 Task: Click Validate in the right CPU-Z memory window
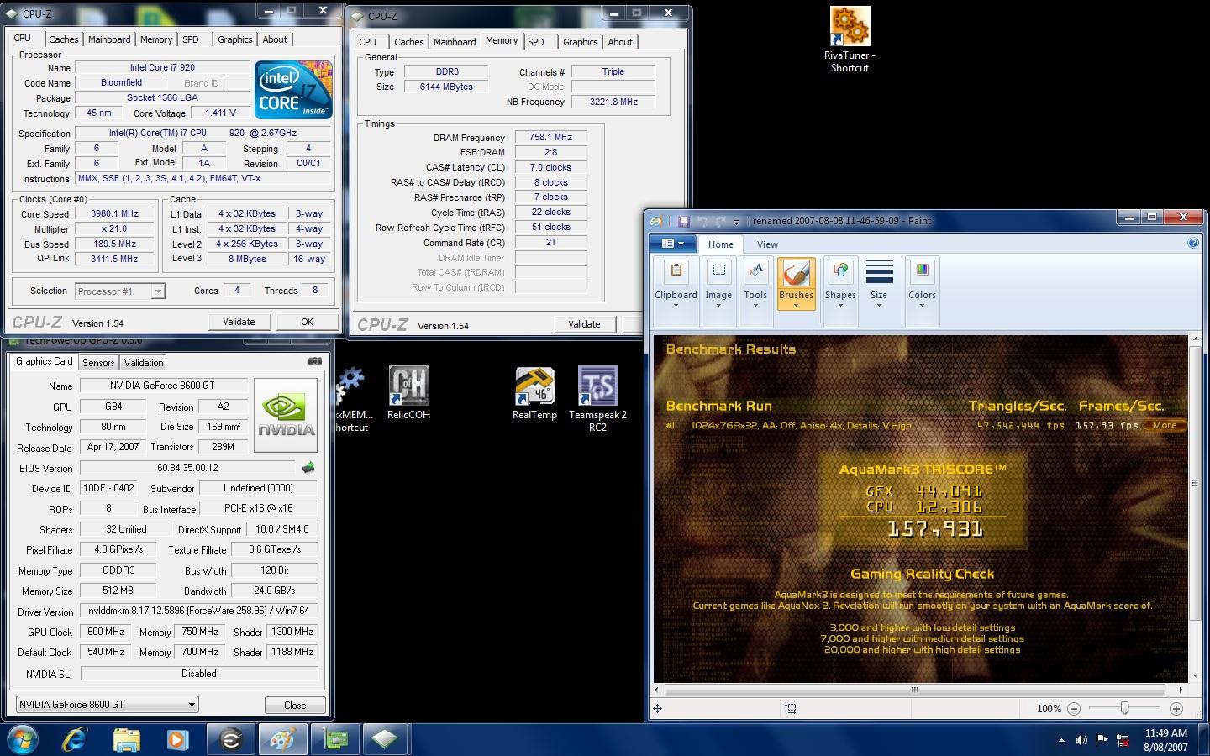[584, 324]
